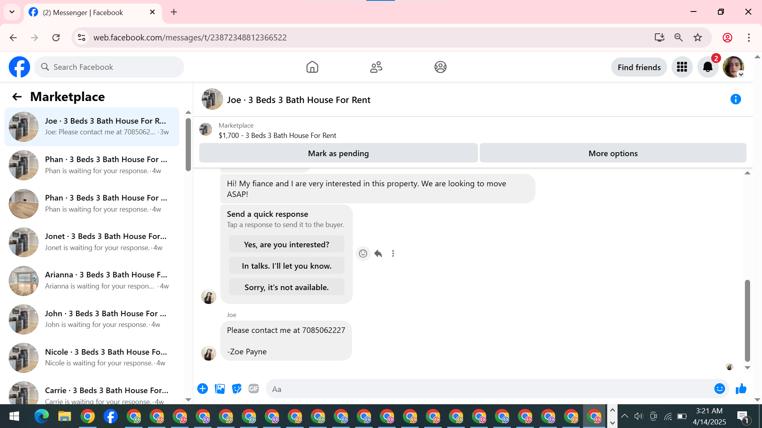
Task: Send "Sorry, it's not available." quick response
Action: point(287,287)
